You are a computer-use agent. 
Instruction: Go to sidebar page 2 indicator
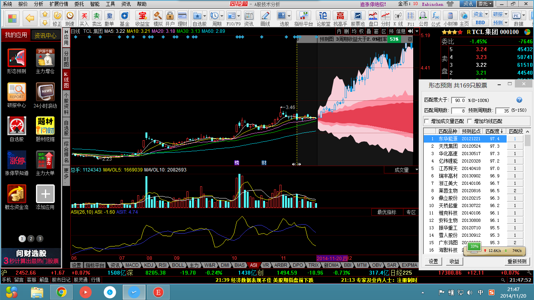(31, 239)
